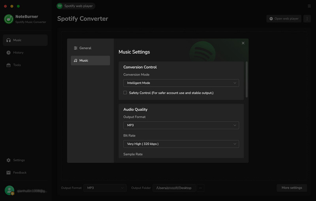Click the user account avatar
The image size is (316, 201).
pyautogui.click(x=9, y=190)
